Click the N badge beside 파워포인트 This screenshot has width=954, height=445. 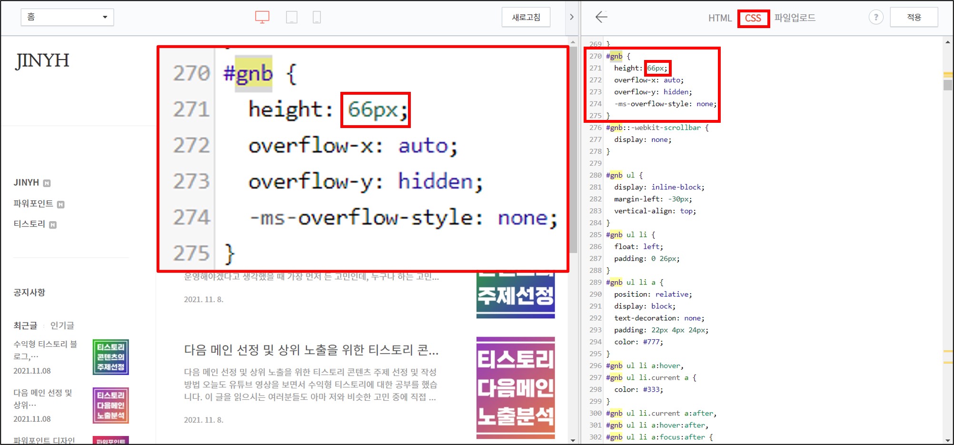60,205
